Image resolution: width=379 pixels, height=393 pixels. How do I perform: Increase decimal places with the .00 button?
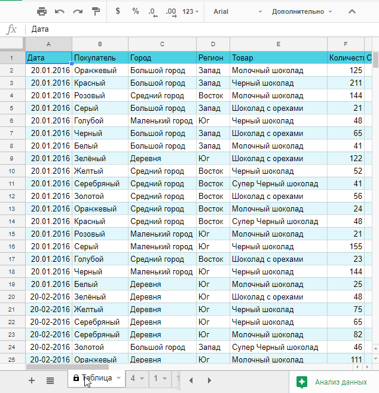coord(170,11)
